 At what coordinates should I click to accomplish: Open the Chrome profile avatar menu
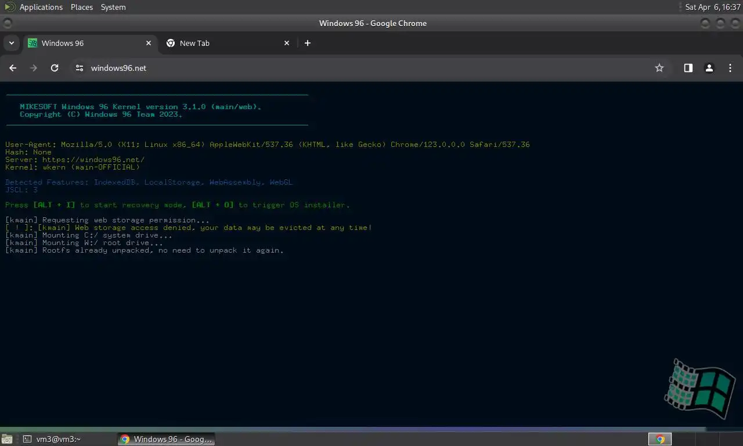(709, 68)
